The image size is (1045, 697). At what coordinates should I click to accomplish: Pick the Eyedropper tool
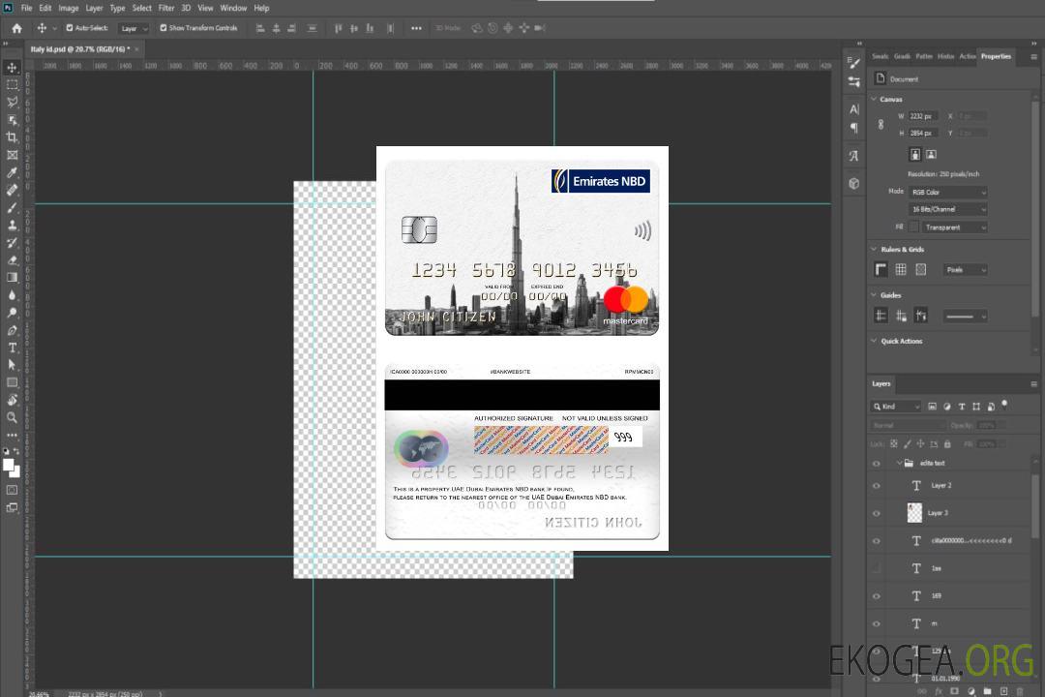pos(13,172)
